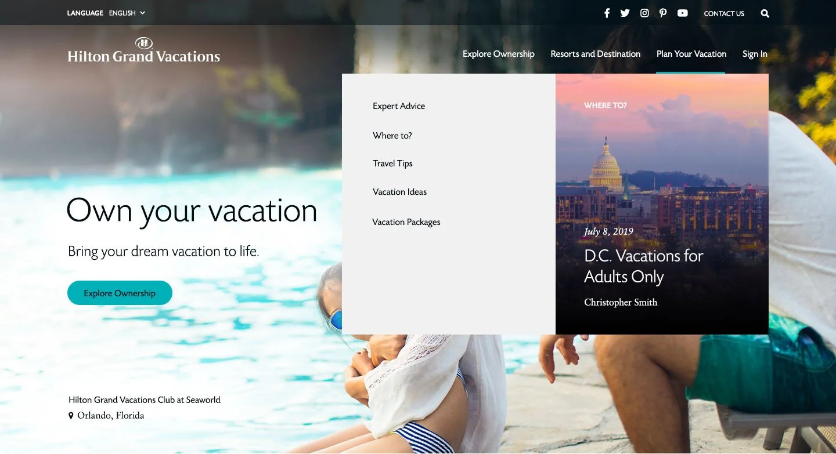Image resolution: width=836 pixels, height=454 pixels.
Task: Choose Where to? from the dropdown menu
Action: tap(392, 136)
